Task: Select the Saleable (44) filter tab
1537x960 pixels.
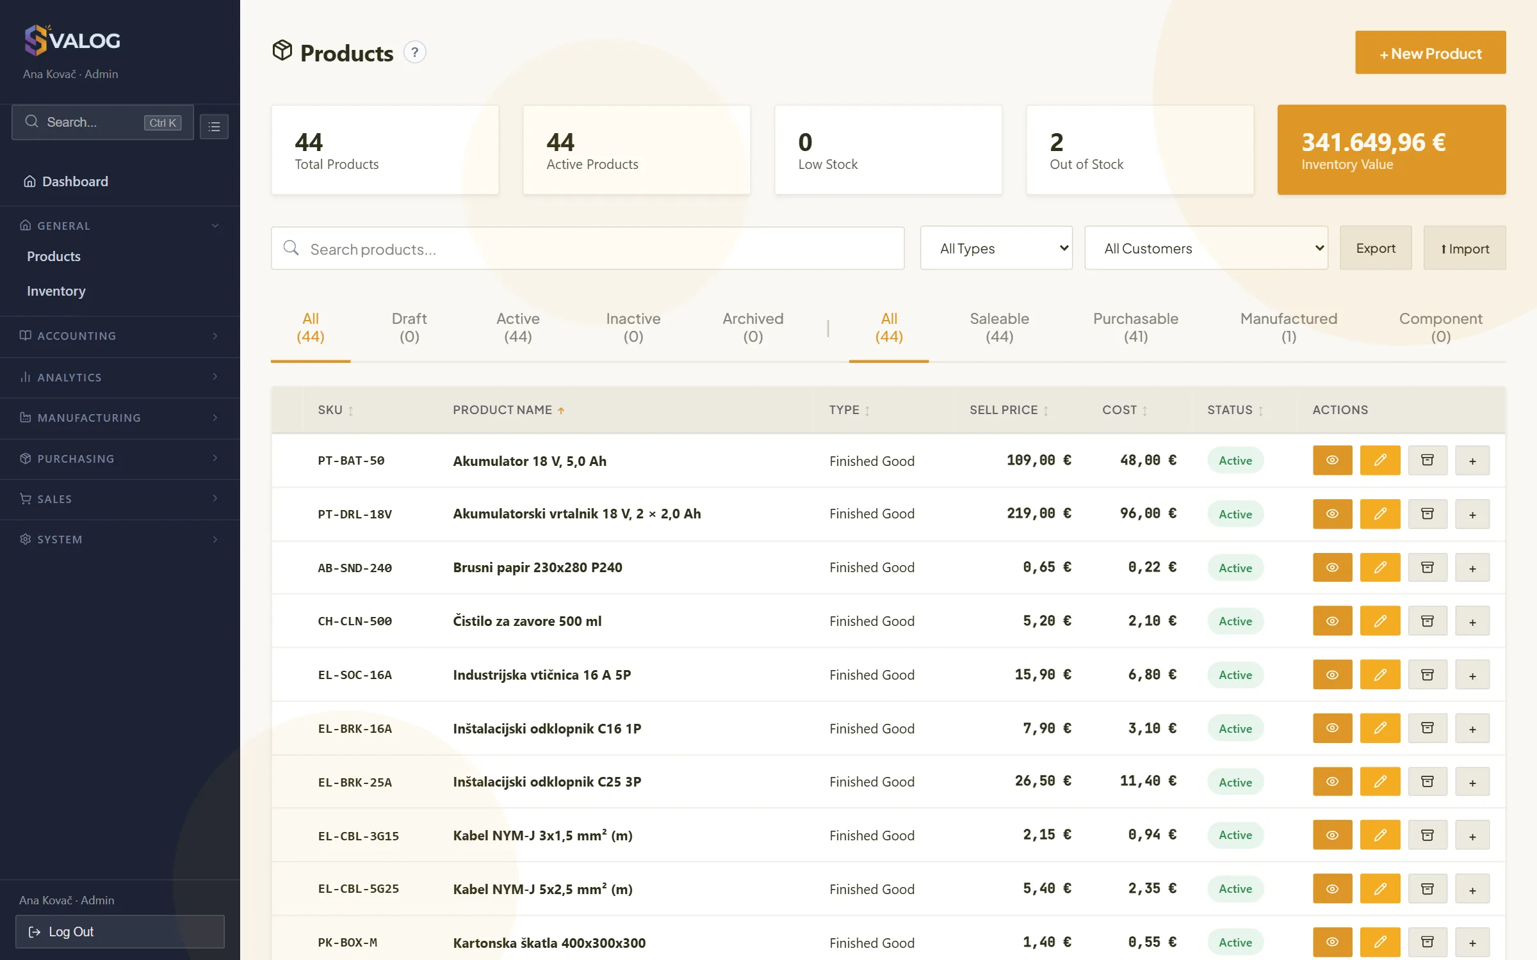Action: point(999,327)
